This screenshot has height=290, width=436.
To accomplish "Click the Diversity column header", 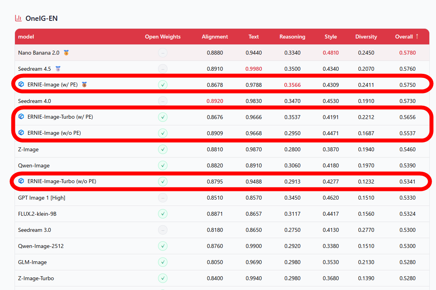I will [x=366, y=37].
